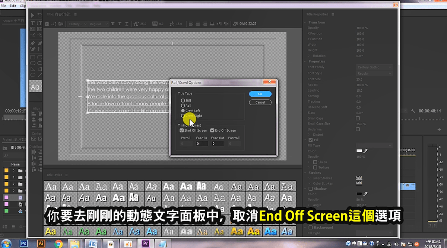Viewport: 447px width, 248px height.
Task: Click the Shadow color swatch
Action: point(359,194)
